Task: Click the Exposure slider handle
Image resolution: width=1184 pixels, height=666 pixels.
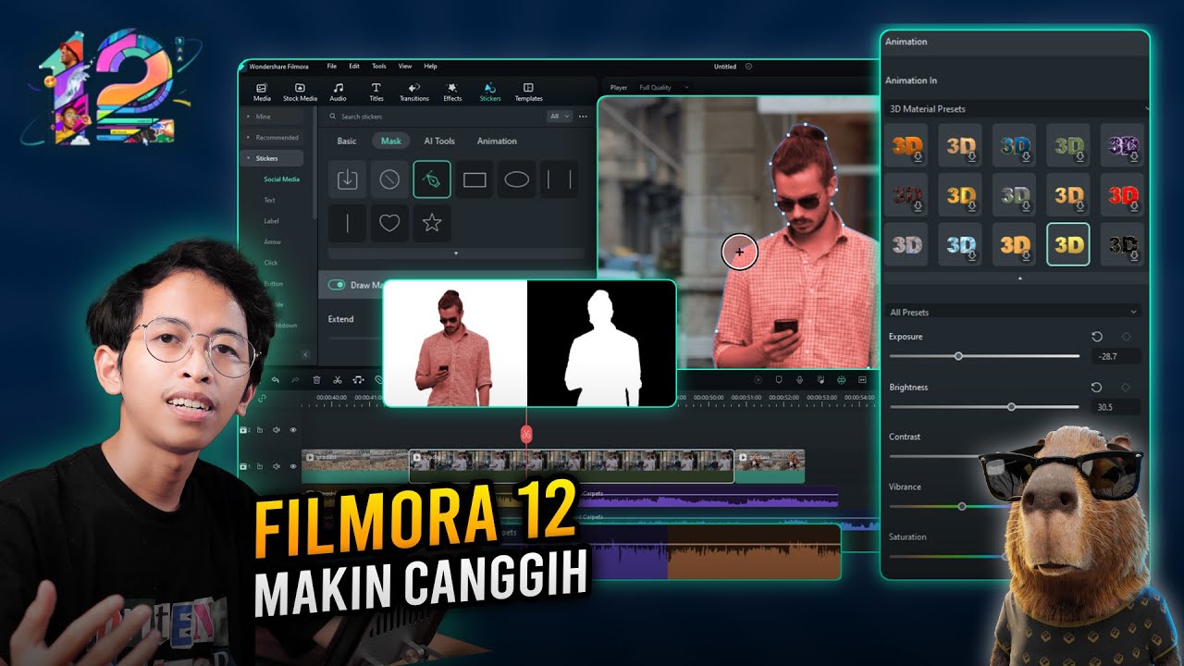Action: (x=958, y=356)
